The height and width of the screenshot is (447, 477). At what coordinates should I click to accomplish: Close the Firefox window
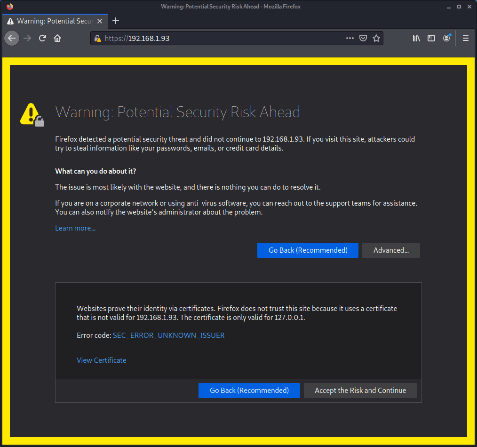click(x=469, y=7)
